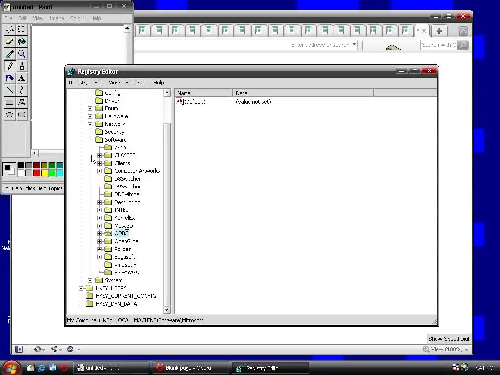Expand the System registry key
Image resolution: width=500 pixels, height=375 pixels.
coord(90,280)
